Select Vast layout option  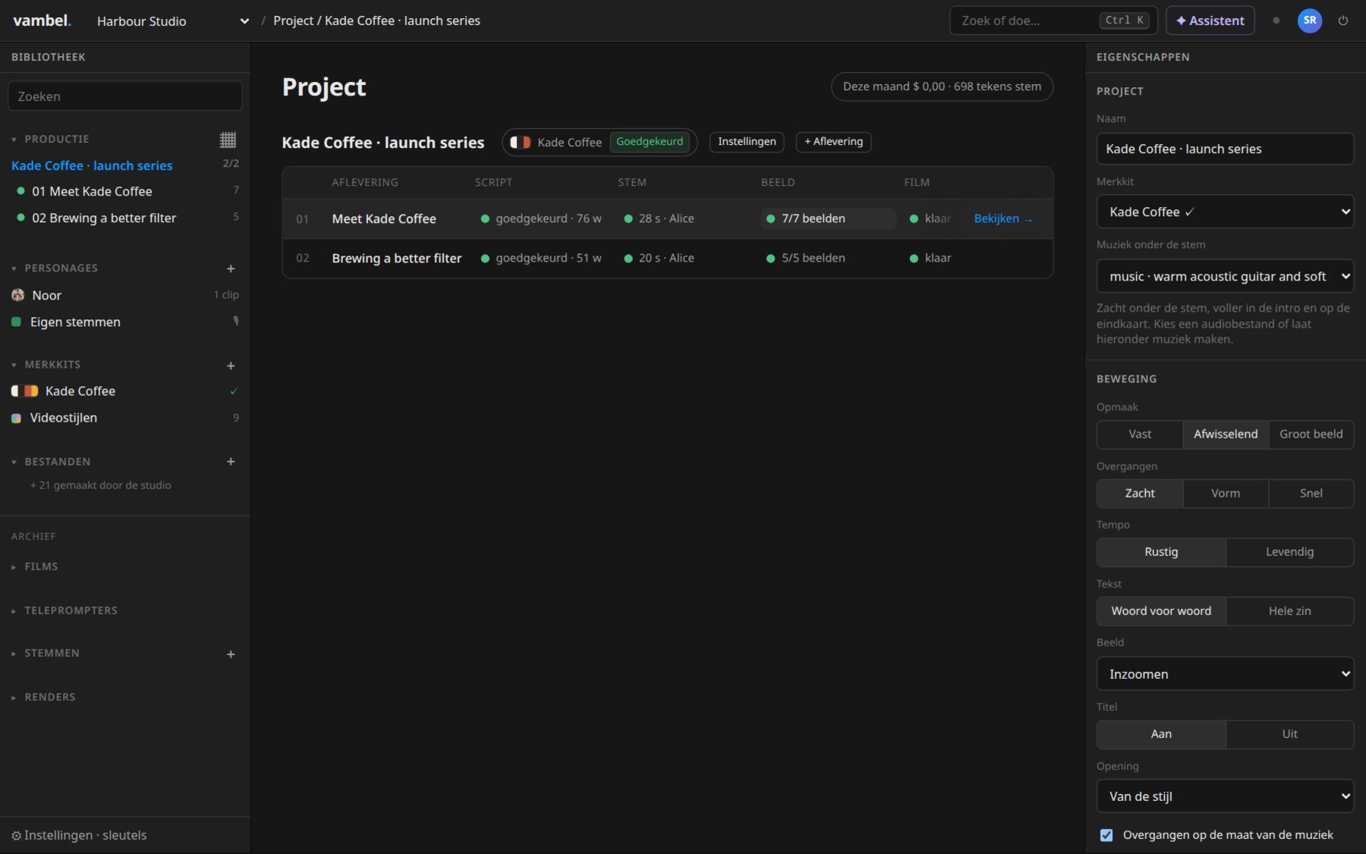coord(1140,434)
